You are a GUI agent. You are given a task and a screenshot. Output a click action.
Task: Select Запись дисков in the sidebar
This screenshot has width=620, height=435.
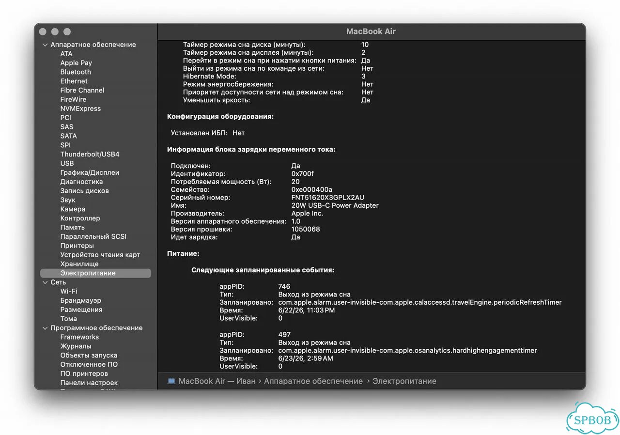pos(84,191)
